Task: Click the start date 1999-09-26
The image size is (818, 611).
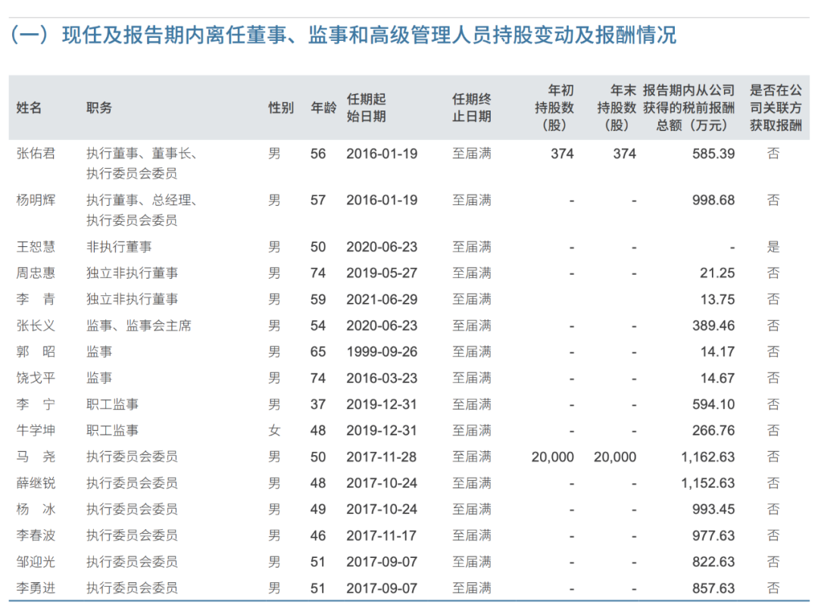Action: tap(382, 352)
